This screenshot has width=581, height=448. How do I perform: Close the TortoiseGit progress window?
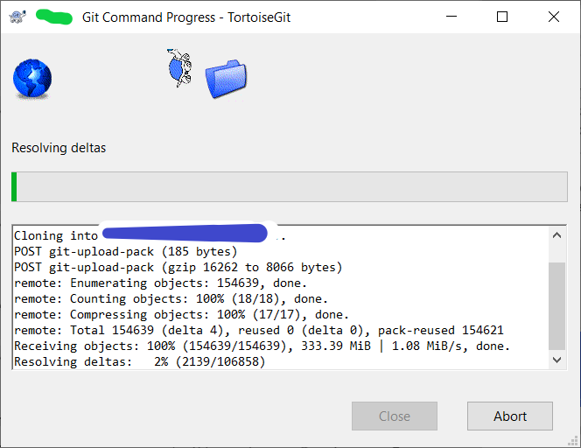point(554,17)
